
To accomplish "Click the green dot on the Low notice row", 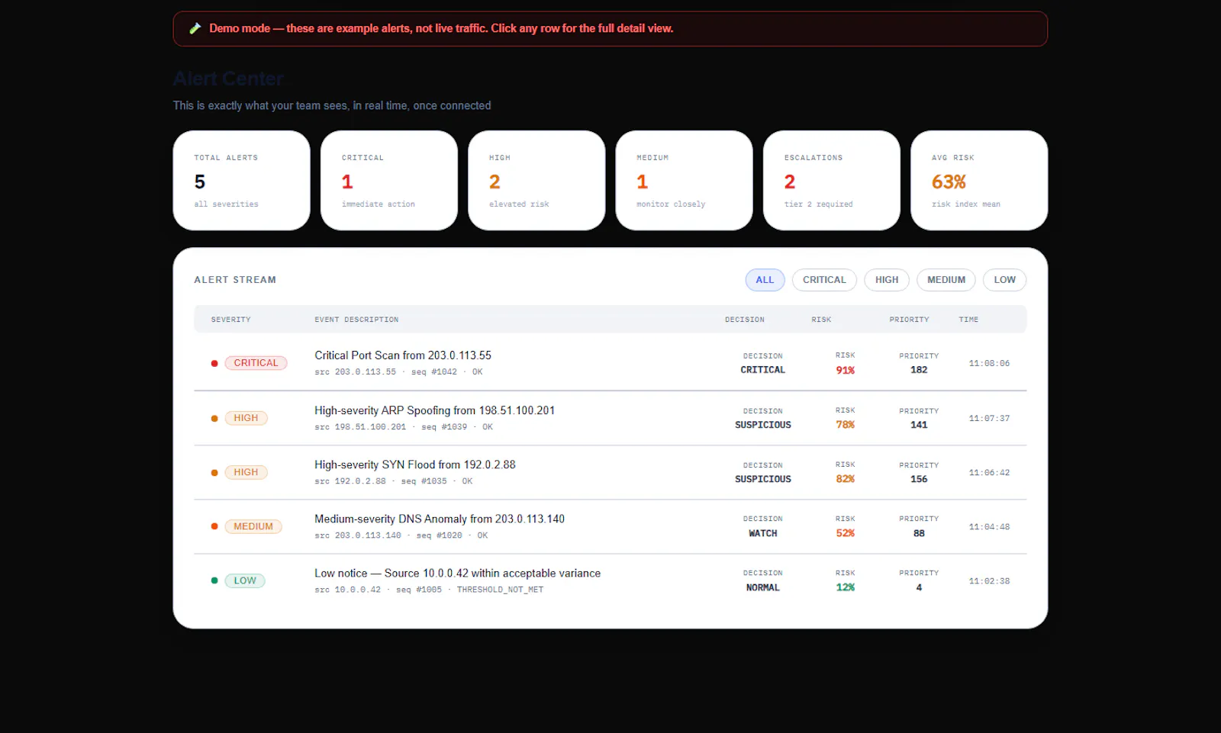I will 214,580.
